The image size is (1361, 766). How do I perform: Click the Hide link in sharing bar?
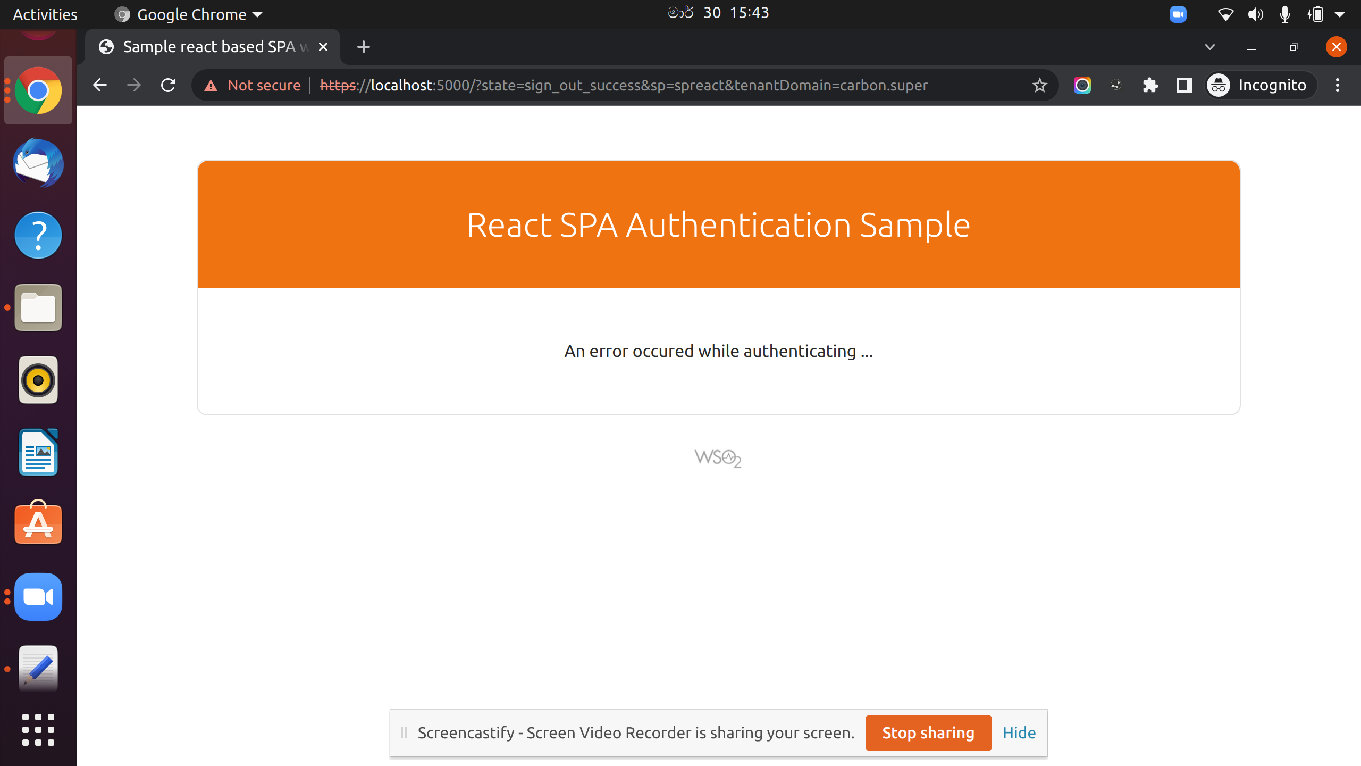[1019, 732]
